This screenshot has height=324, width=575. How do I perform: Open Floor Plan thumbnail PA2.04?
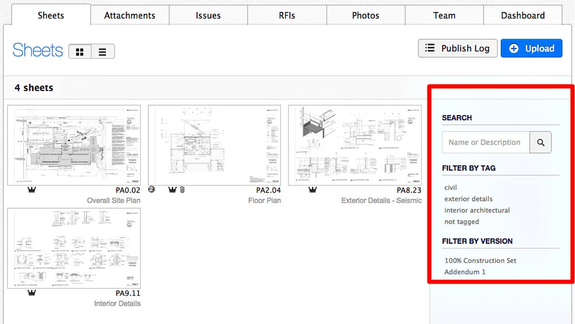point(215,145)
